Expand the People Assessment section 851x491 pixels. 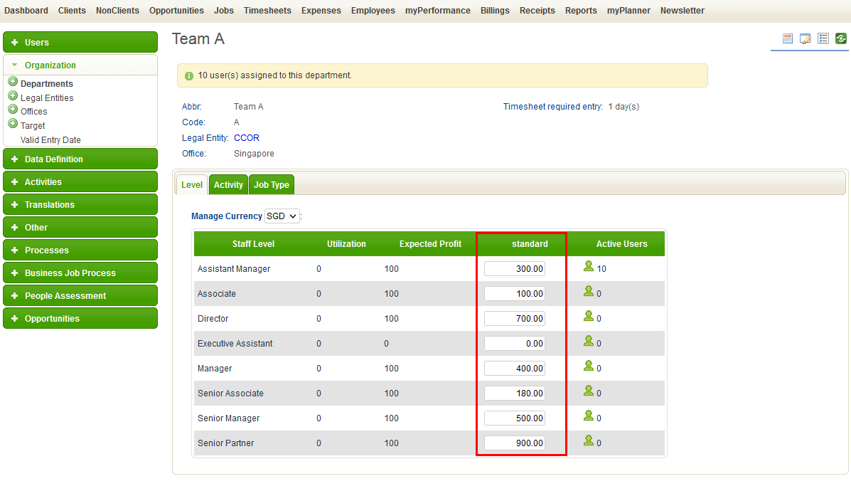coord(80,296)
